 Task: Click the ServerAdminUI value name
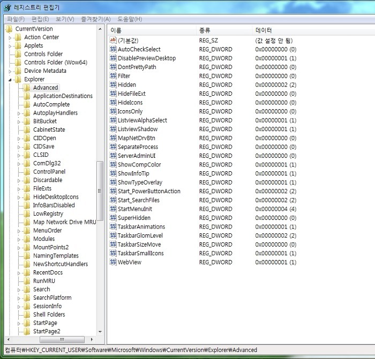pyautogui.click(x=137, y=156)
